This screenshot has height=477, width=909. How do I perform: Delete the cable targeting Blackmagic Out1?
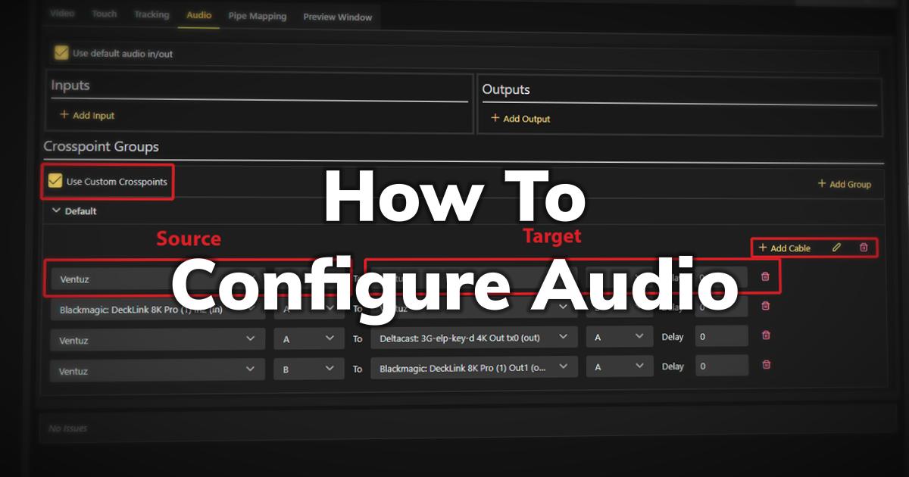[x=766, y=365]
